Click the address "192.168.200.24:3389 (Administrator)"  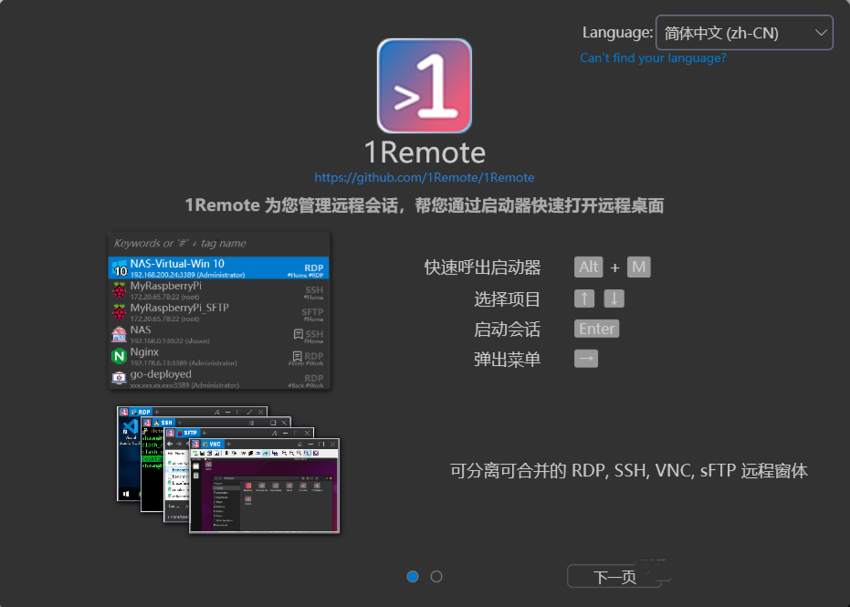[x=187, y=276]
